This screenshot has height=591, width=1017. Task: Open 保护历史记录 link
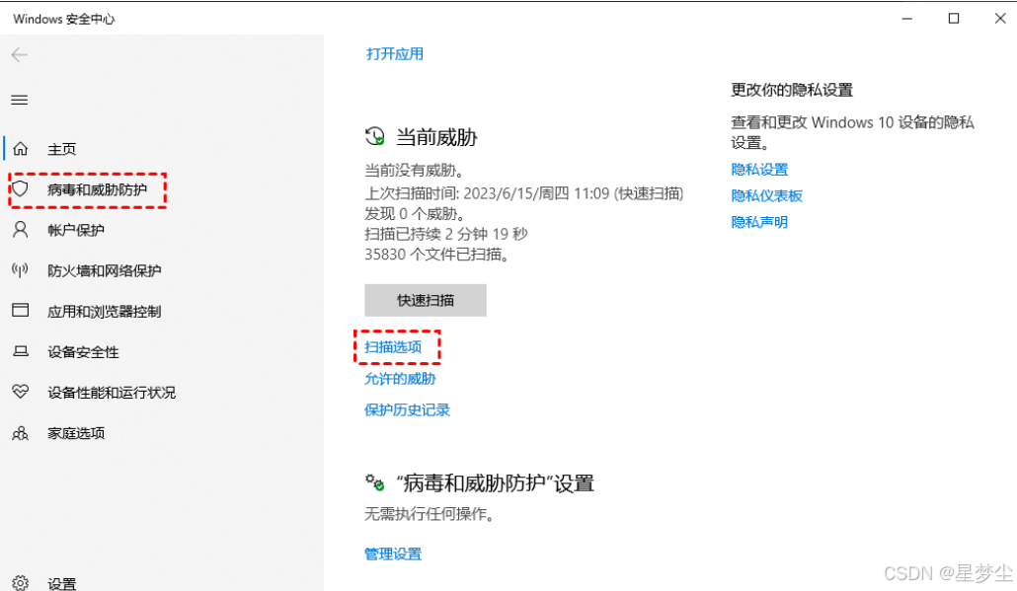point(408,409)
